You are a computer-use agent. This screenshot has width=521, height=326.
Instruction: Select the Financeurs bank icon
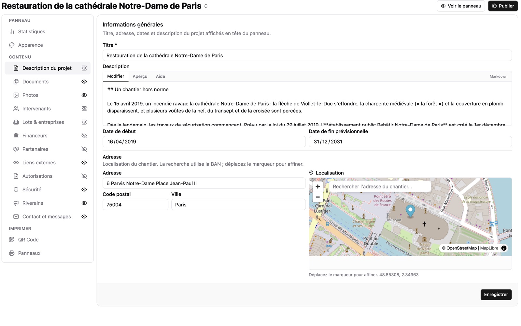pos(16,136)
